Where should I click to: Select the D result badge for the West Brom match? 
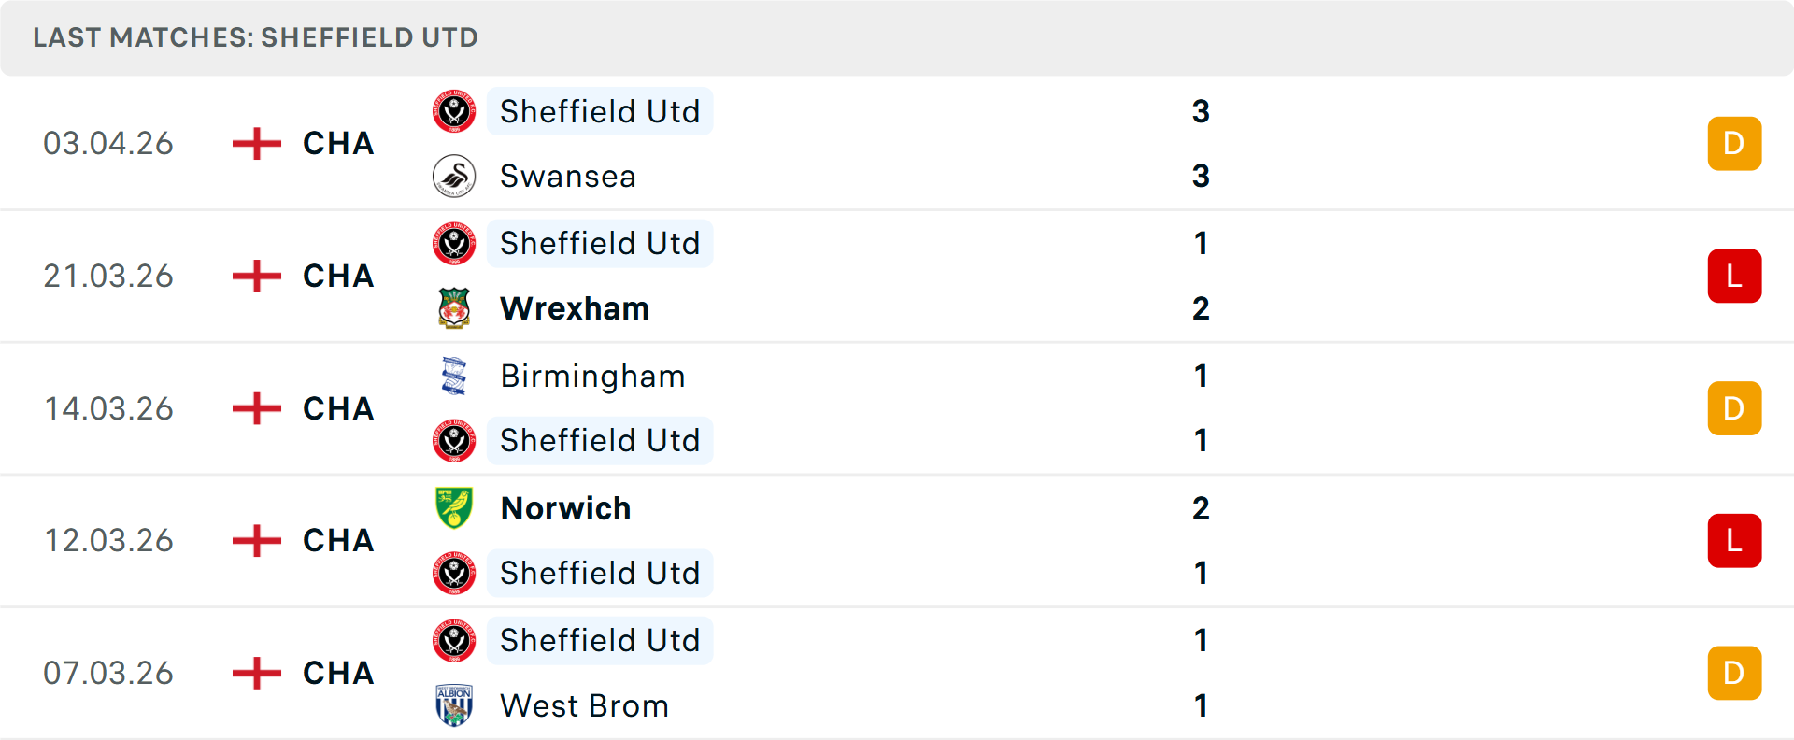pyautogui.click(x=1734, y=673)
